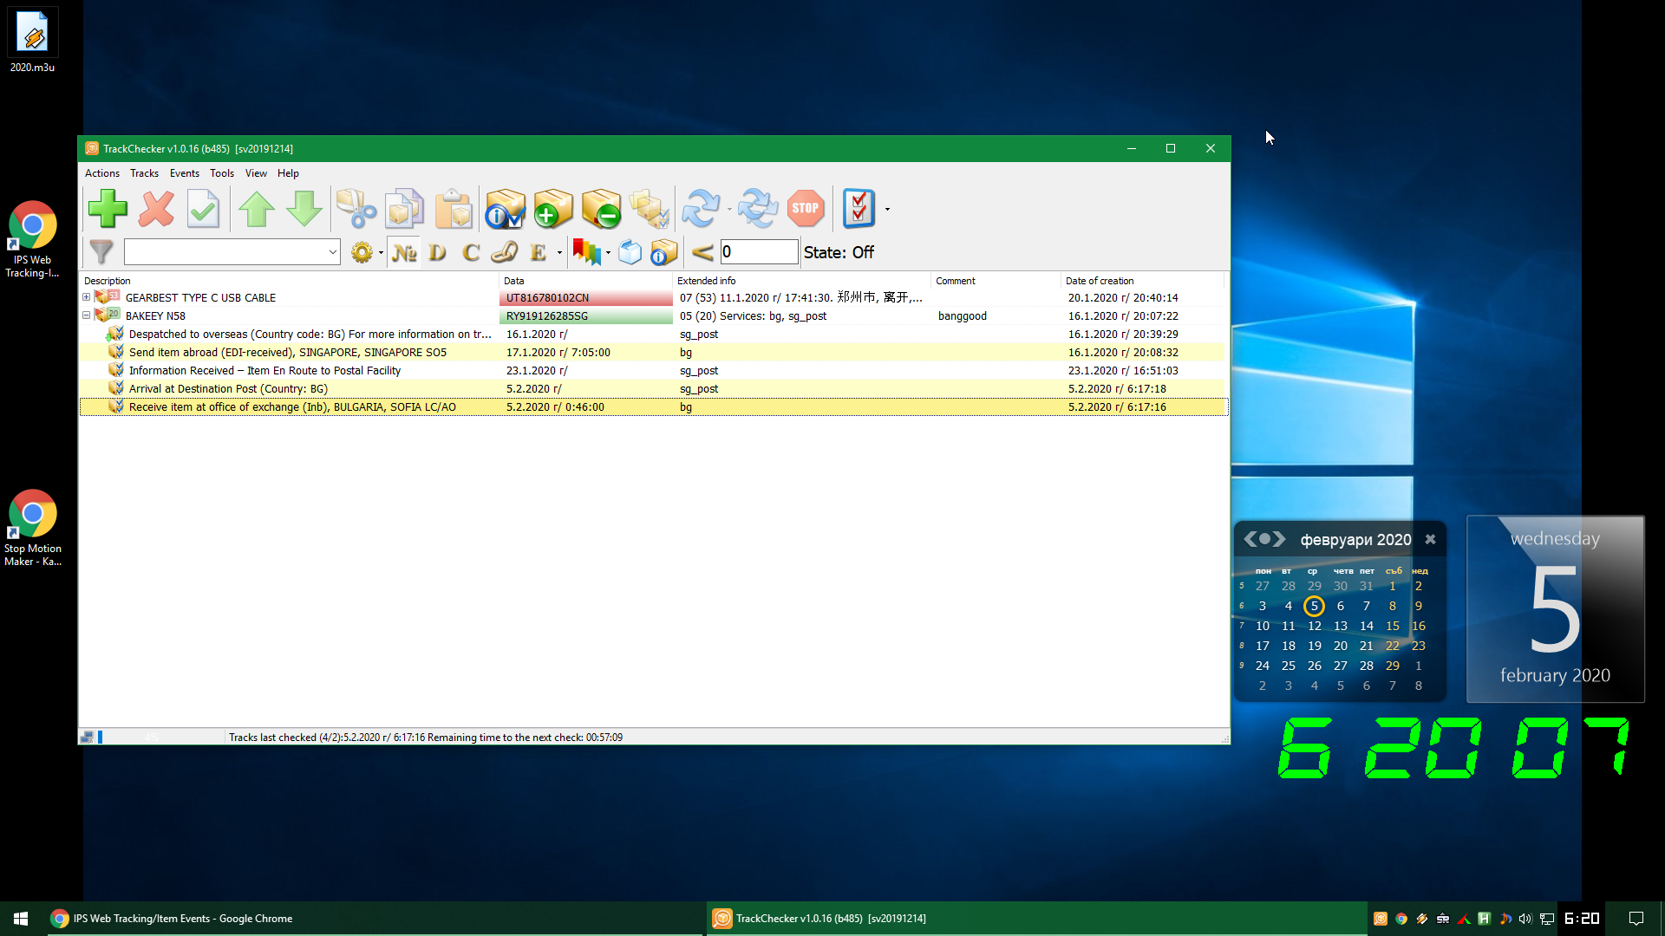
Task: Open the filter text combo box dropdown
Action: click(x=332, y=252)
